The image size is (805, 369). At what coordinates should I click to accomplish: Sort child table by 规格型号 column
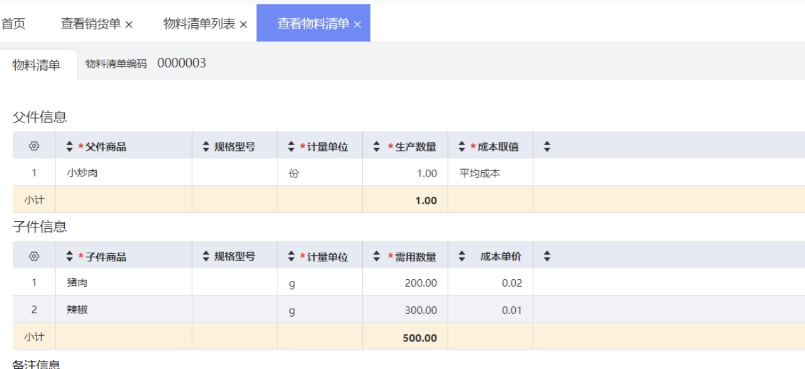point(206,256)
